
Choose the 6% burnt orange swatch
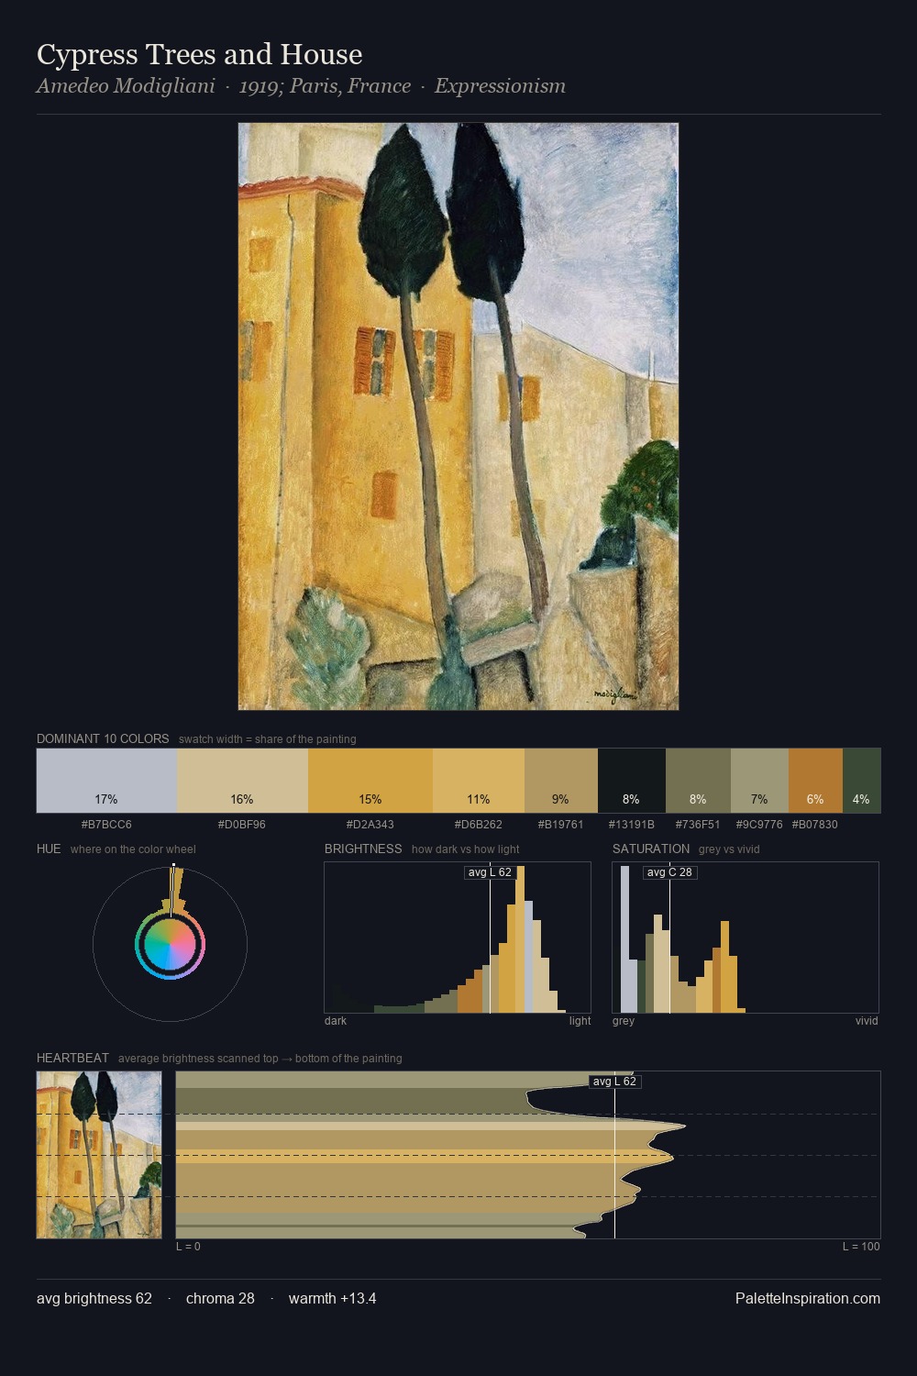point(815,781)
